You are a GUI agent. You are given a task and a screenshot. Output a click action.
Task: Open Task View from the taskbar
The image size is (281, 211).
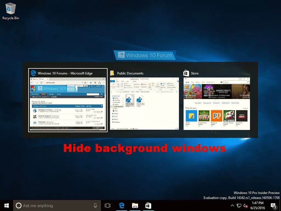point(108,206)
